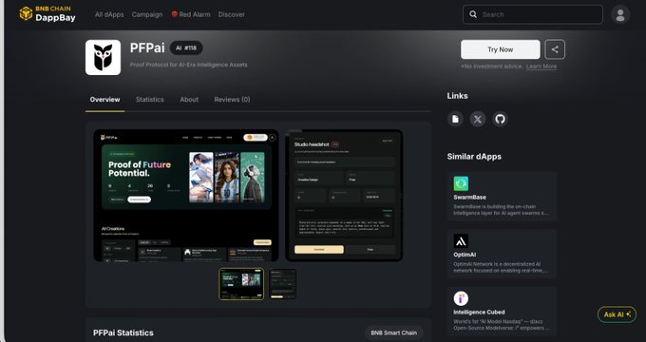Switch to the About tab

189,100
